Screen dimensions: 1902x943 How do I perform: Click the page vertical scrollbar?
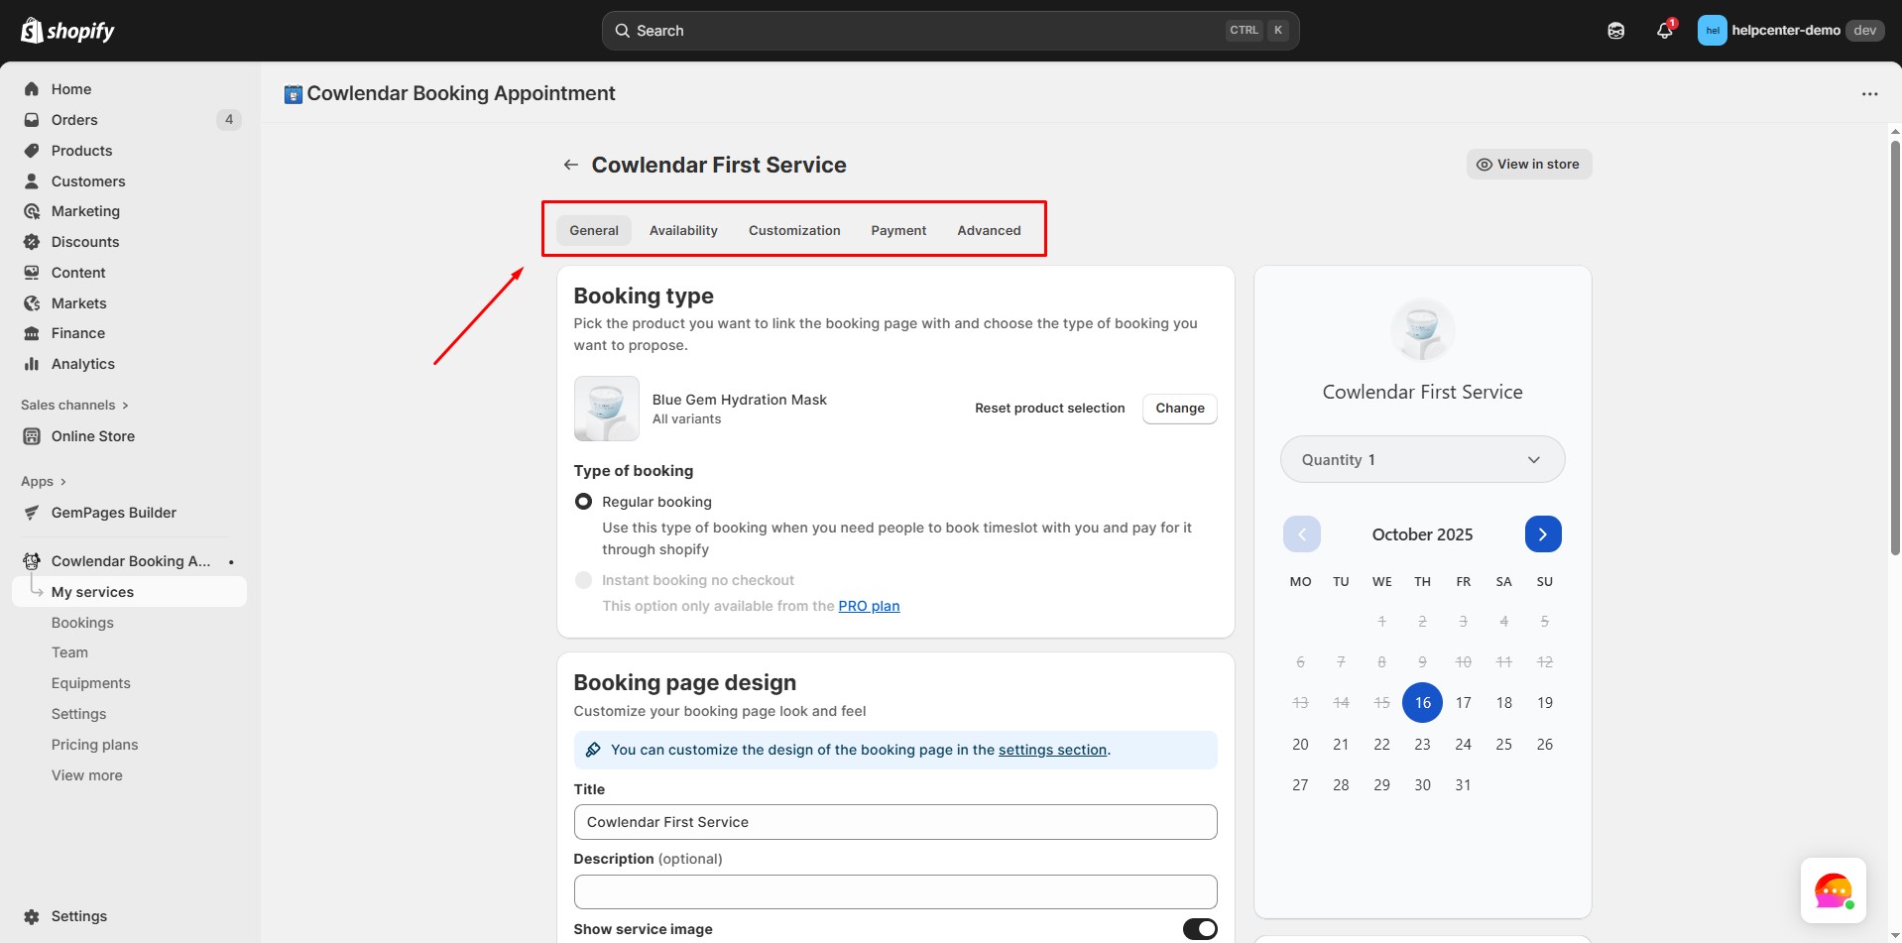click(1894, 347)
